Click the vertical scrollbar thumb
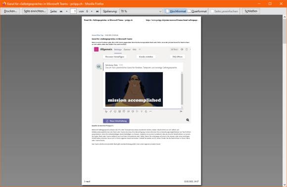Image resolution: width=287 pixels, height=187 pixels. click(285, 31)
